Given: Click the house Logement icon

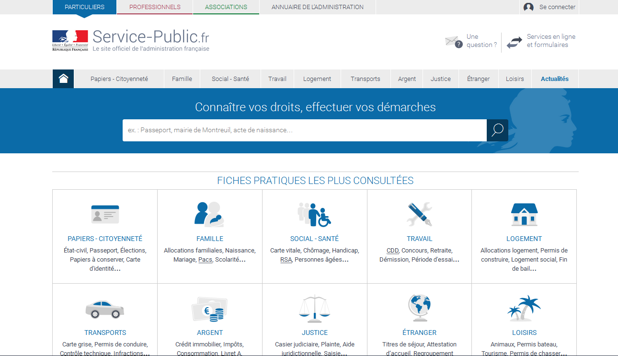Looking at the screenshot, I should [x=524, y=214].
